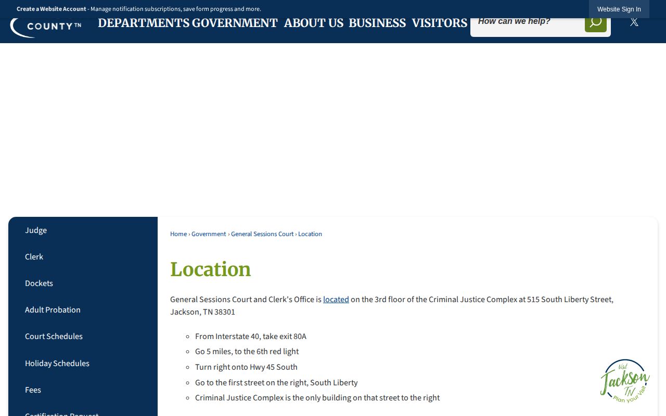Click 'Criminal Justice Complex is the only building' line
666x416 pixels.
(x=317, y=398)
